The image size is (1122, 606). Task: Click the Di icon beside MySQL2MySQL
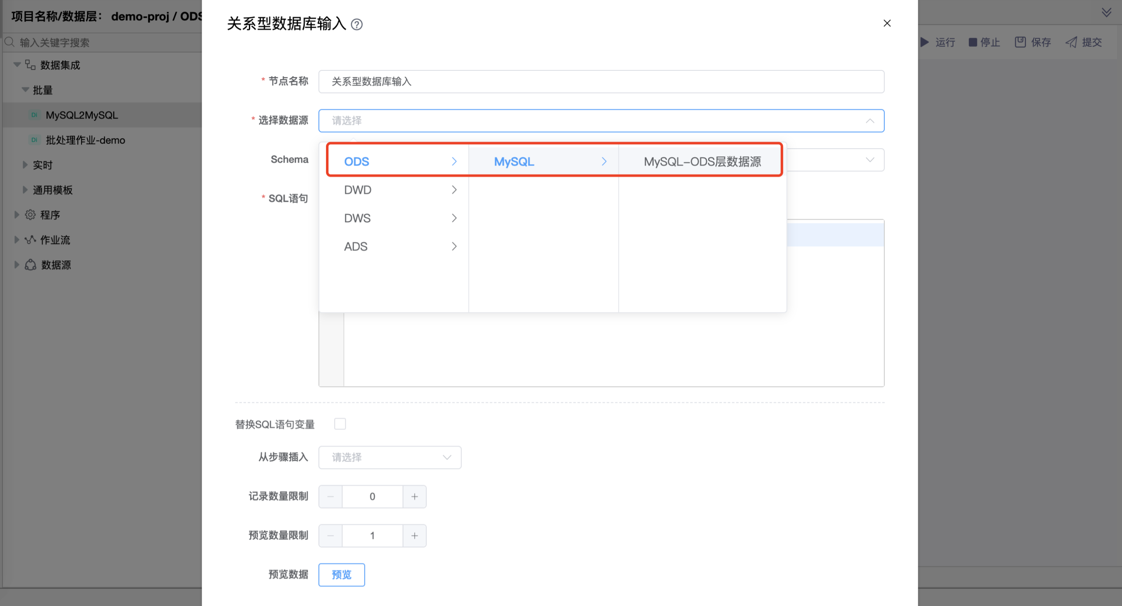34,115
